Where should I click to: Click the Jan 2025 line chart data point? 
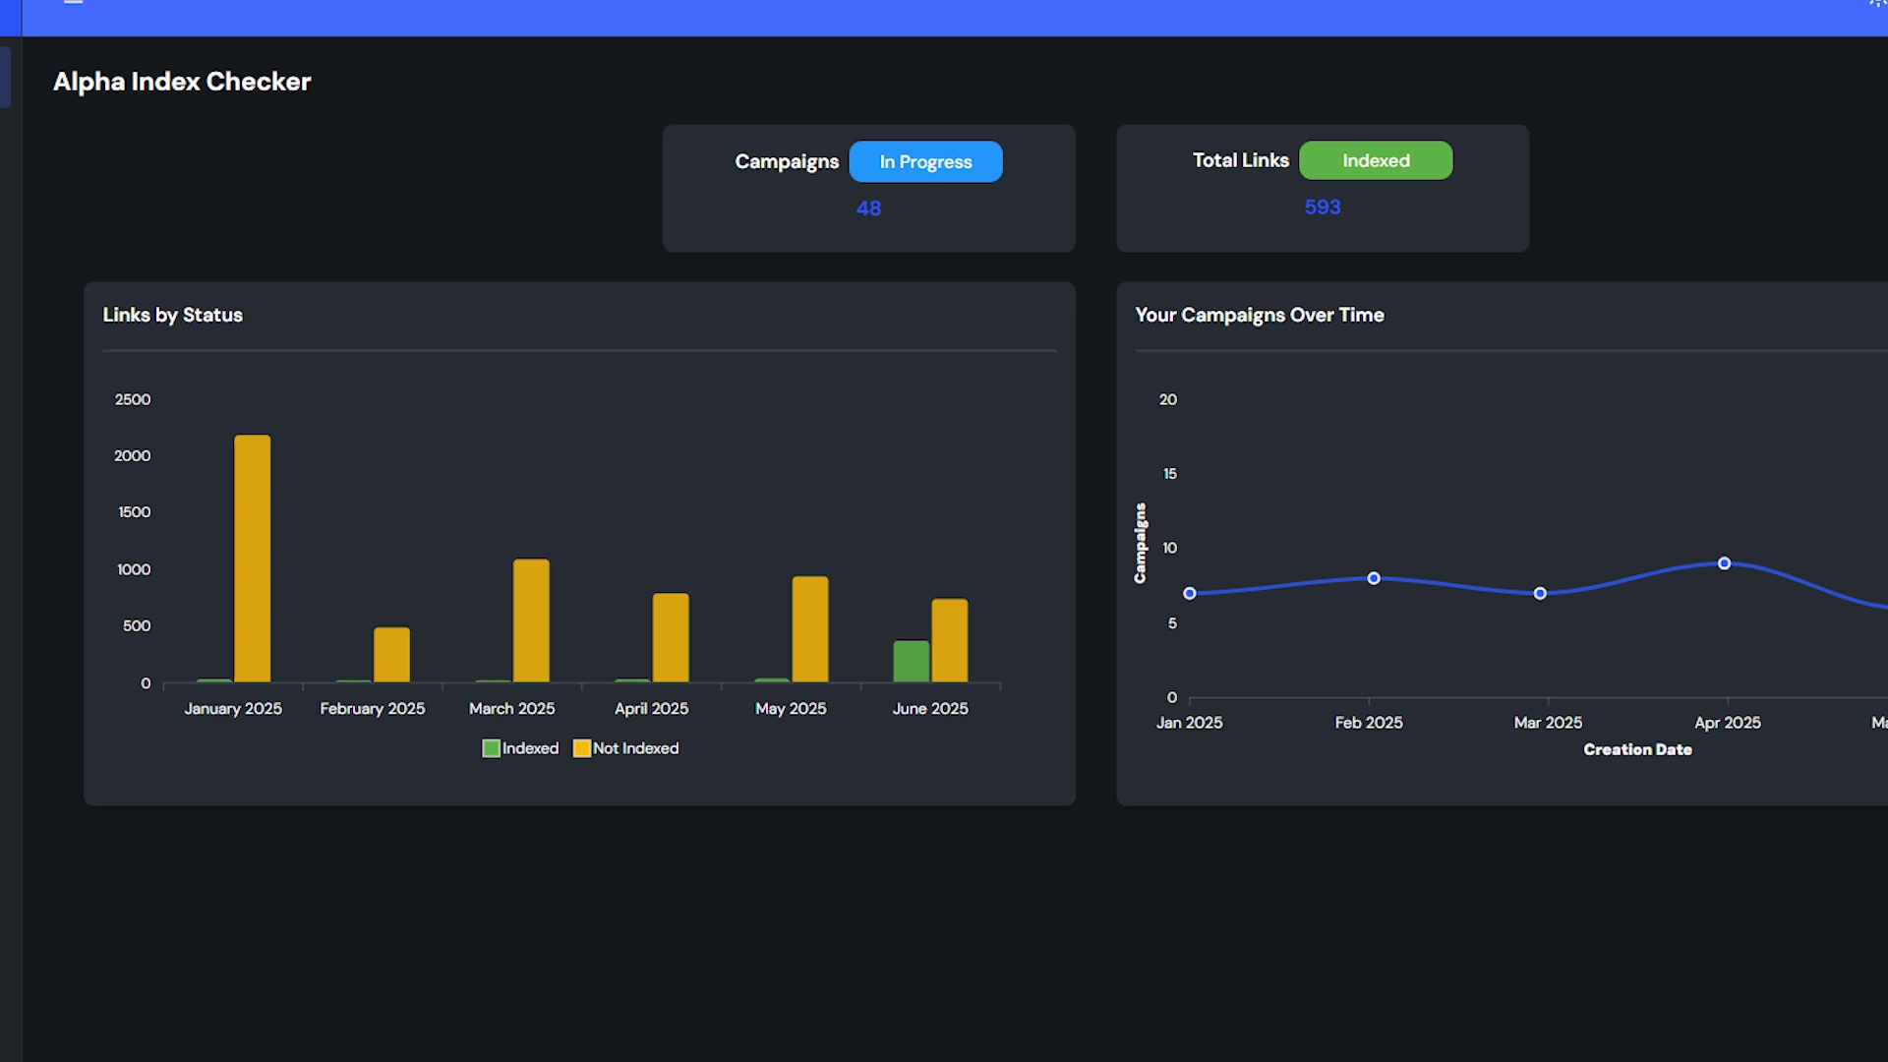tap(1190, 593)
